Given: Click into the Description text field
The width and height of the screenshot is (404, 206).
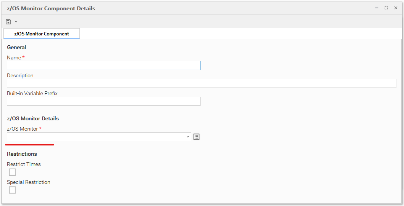Looking at the screenshot, I should pos(201,83).
